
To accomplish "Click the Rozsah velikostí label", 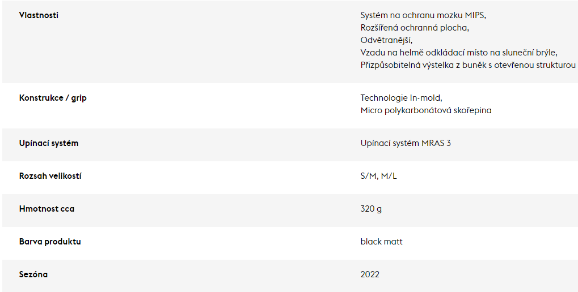I will (50, 176).
